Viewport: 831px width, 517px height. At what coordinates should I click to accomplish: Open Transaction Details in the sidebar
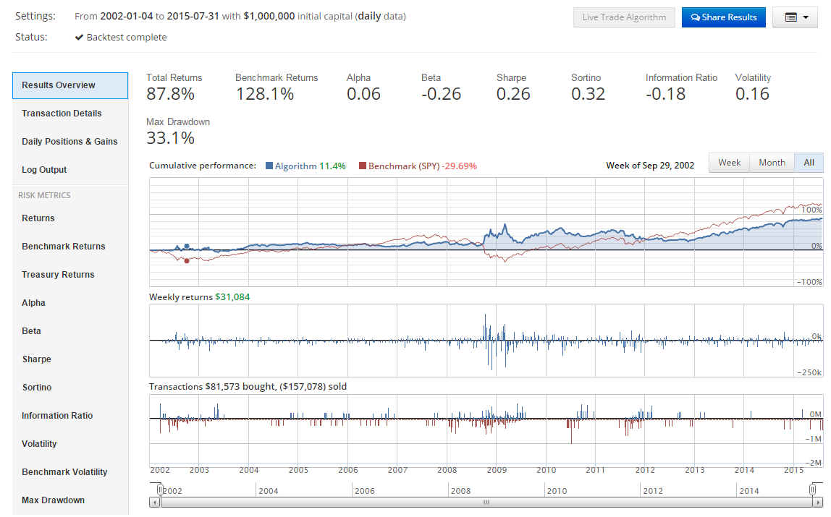tap(62, 114)
